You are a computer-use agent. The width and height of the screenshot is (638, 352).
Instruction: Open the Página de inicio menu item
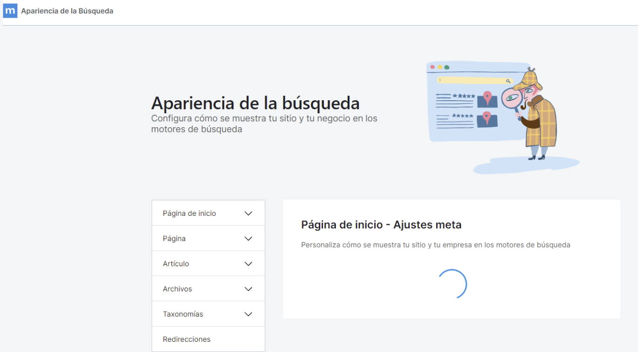[x=208, y=213]
